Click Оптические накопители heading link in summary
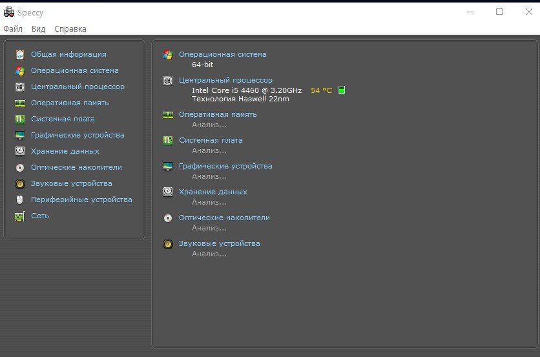540x357 pixels. click(224, 218)
